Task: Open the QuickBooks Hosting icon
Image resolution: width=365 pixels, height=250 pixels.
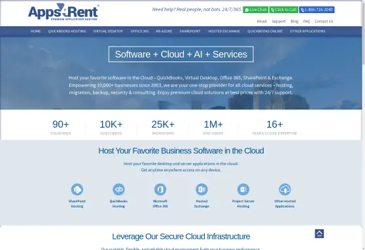Action: coord(118,189)
